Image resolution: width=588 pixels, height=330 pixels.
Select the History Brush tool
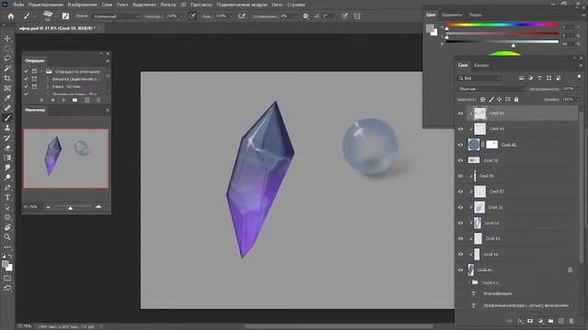[7, 137]
